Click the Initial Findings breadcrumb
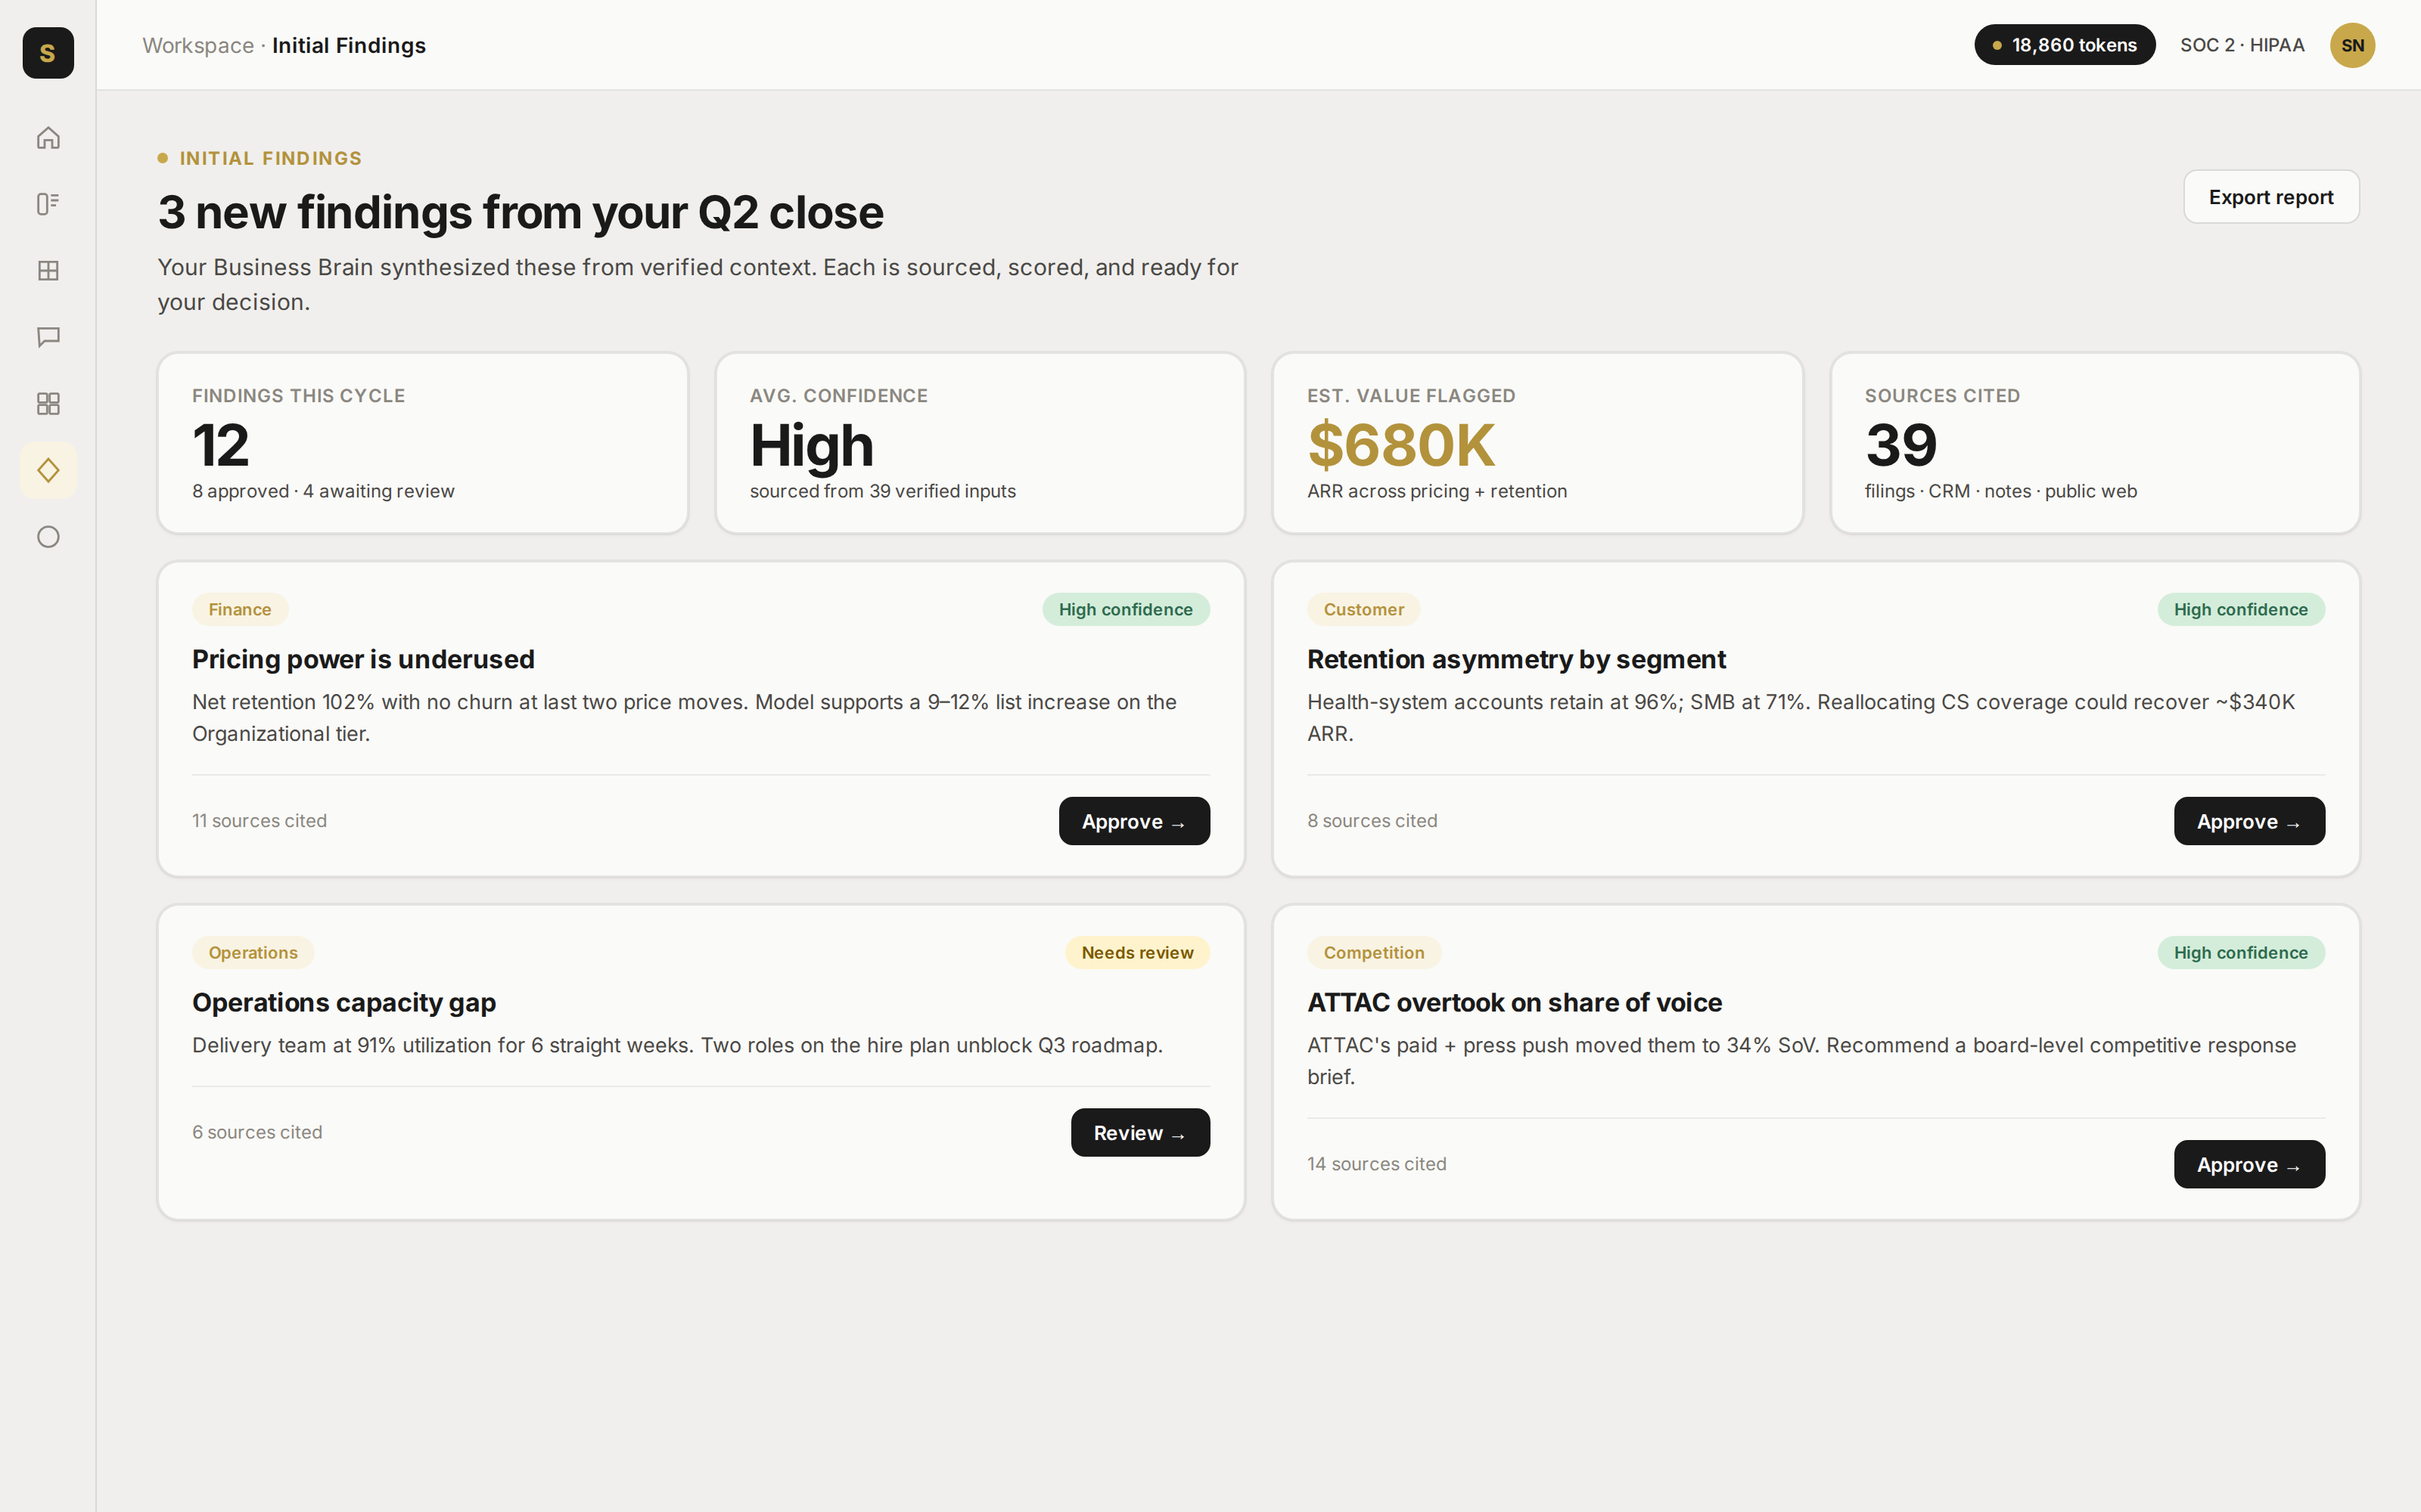This screenshot has height=1512, width=2421. 349,46
